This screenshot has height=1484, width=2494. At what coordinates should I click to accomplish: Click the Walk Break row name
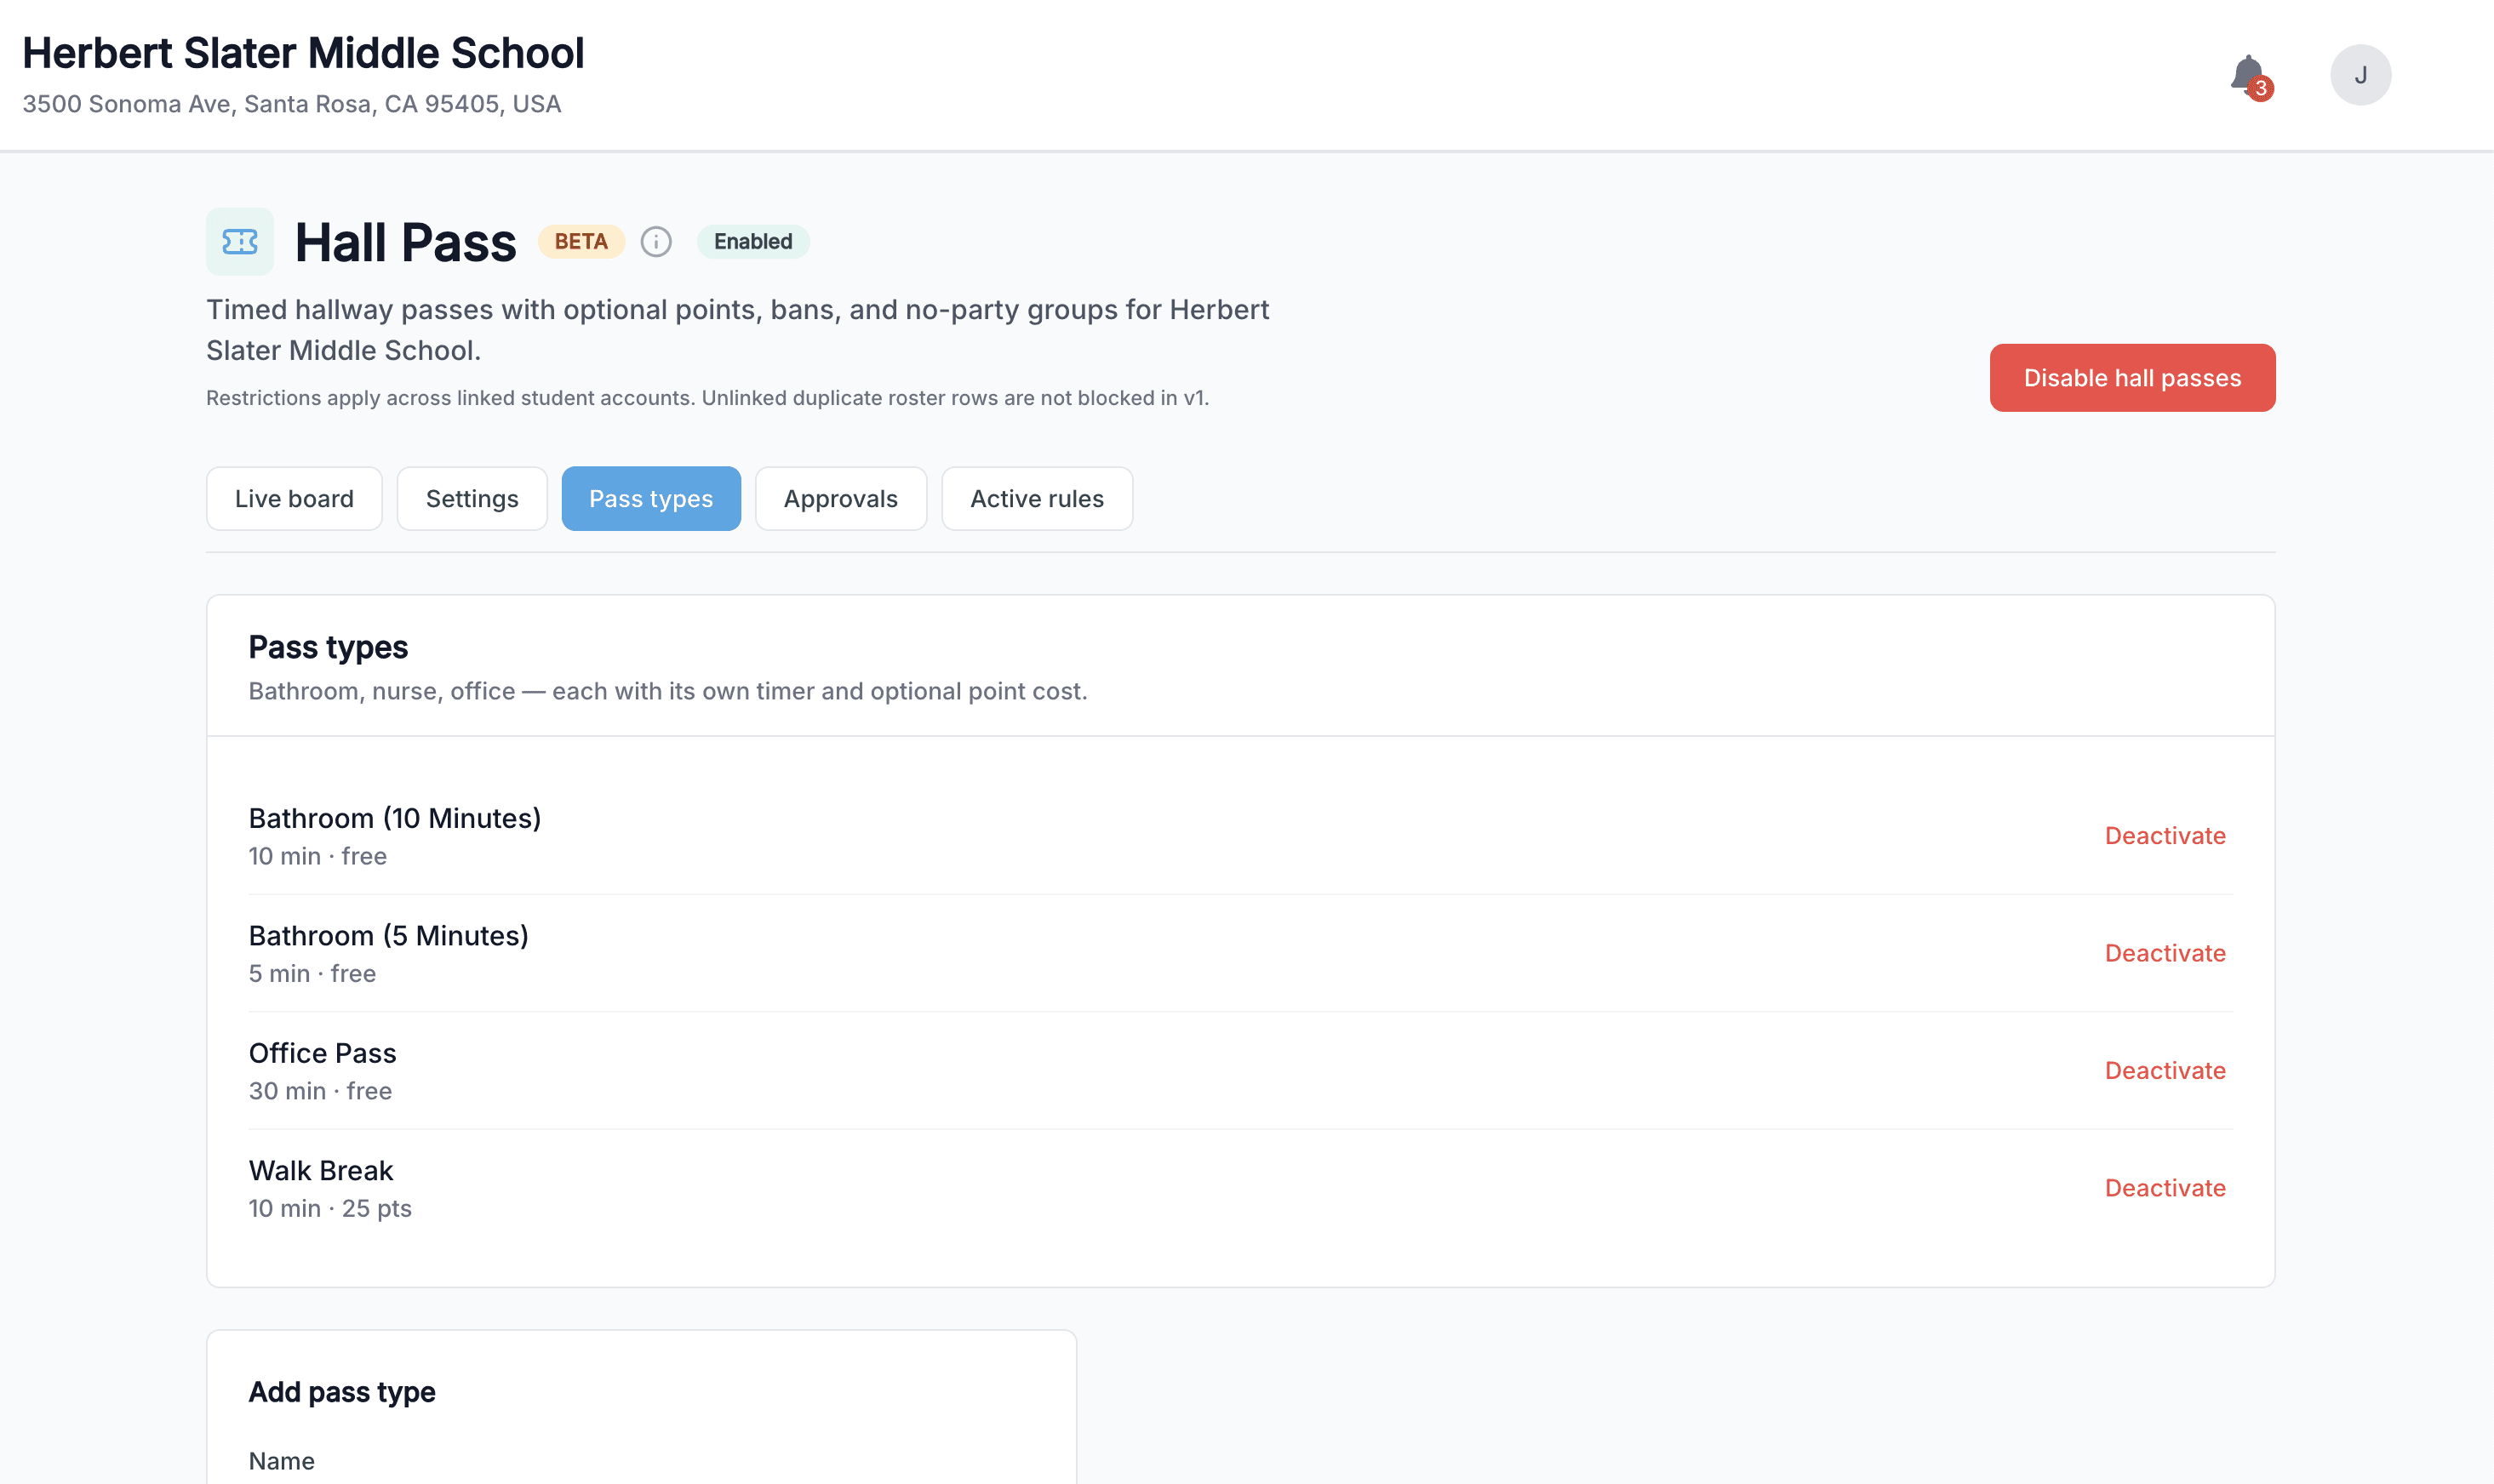321,1170
